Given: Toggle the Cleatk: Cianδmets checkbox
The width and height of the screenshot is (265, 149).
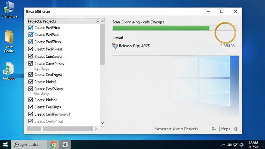Looking at the screenshot, I should 31,56.
